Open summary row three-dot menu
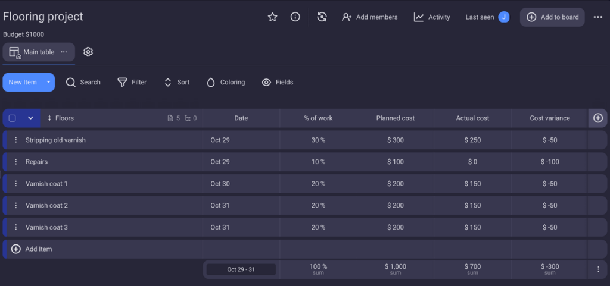This screenshot has height=286, width=610. 598,269
